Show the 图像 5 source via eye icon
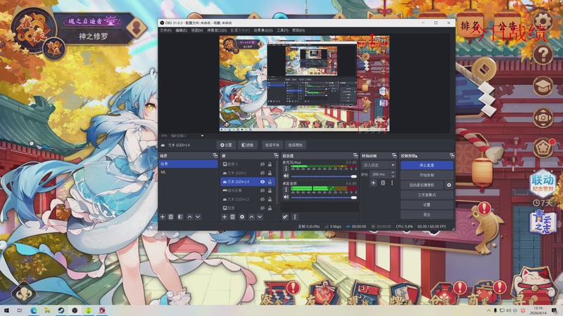Screen dimensions: 563x316 [262, 164]
